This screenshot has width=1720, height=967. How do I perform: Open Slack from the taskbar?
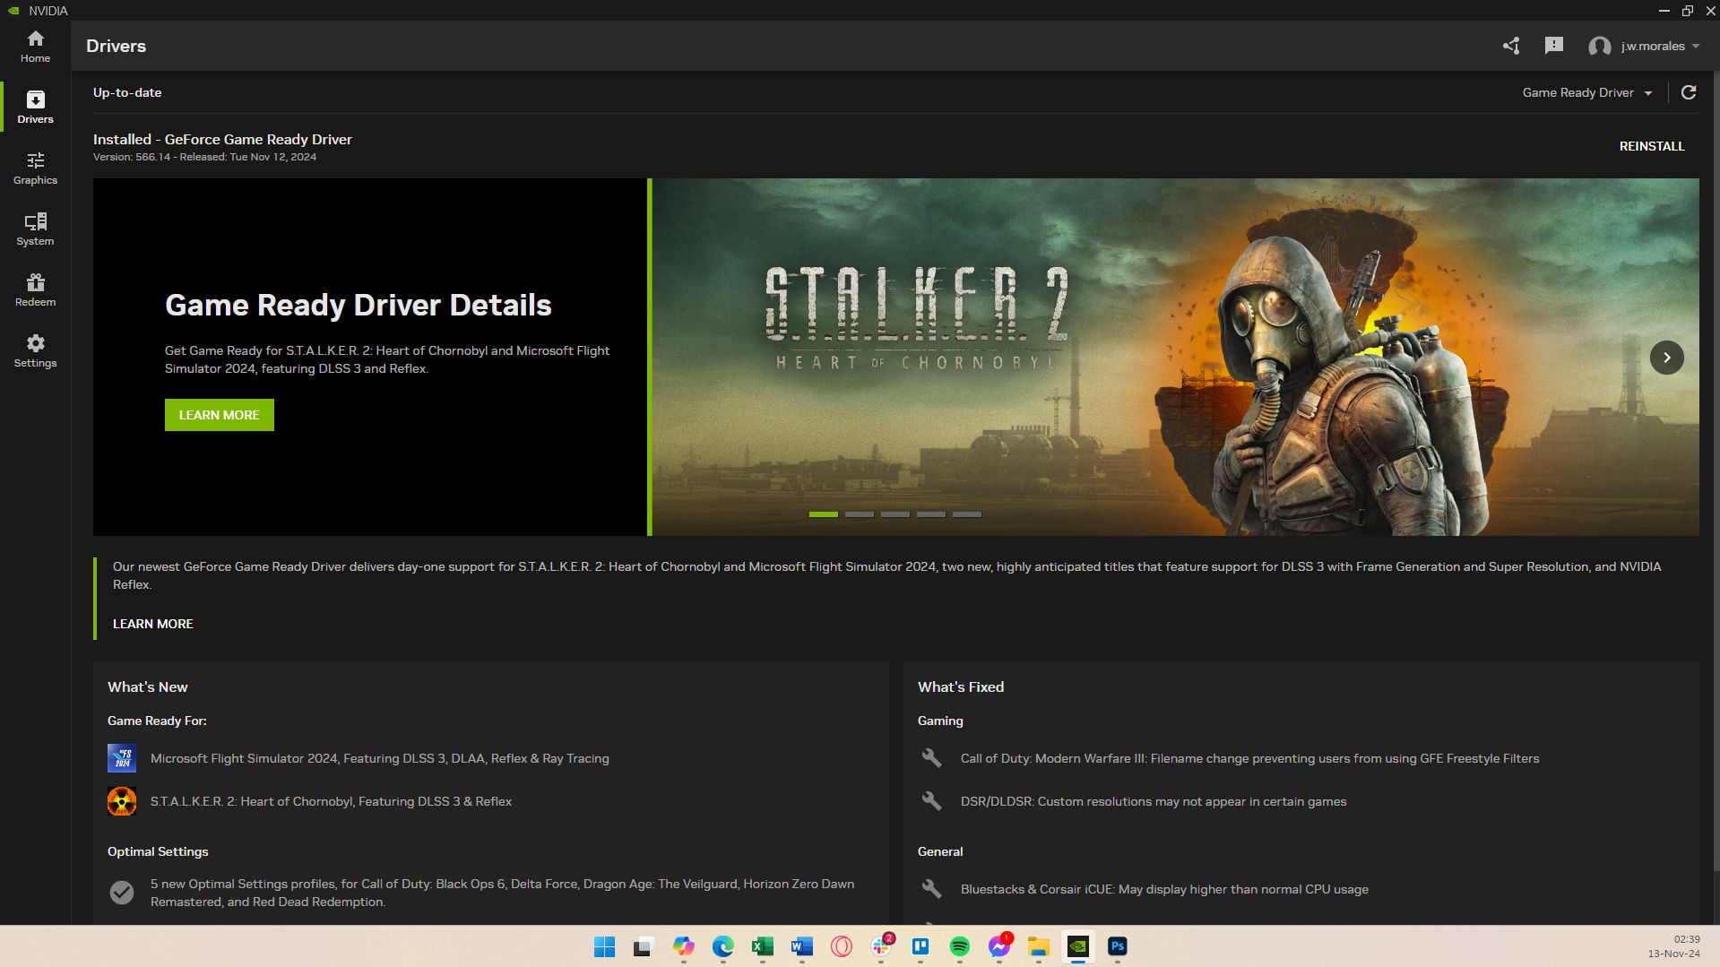click(882, 946)
